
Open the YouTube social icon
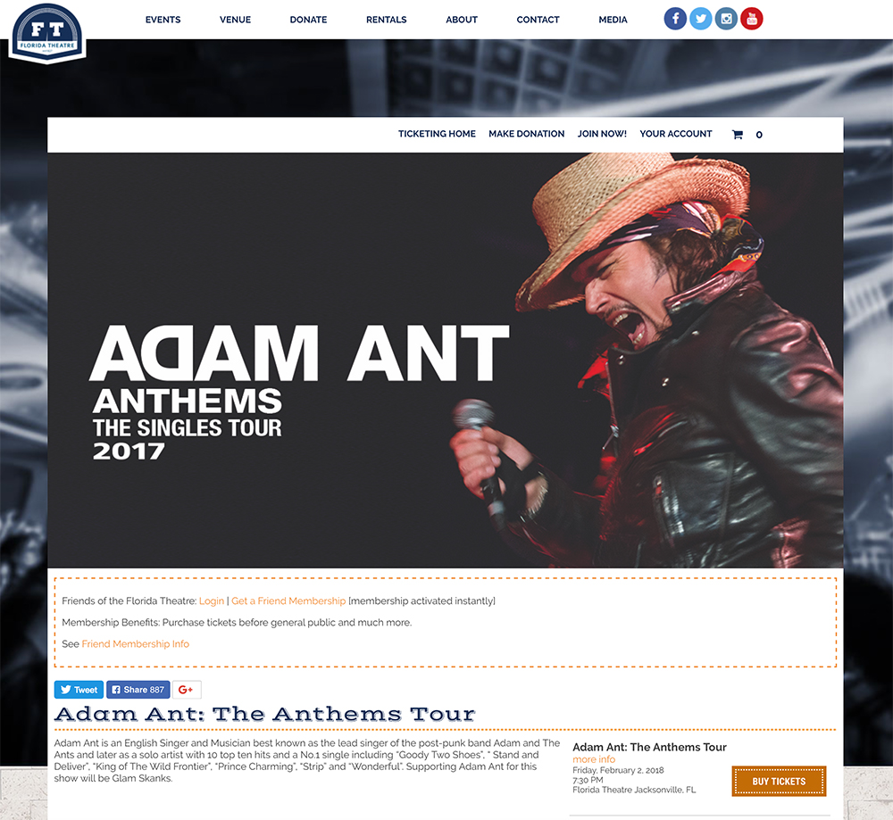752,19
